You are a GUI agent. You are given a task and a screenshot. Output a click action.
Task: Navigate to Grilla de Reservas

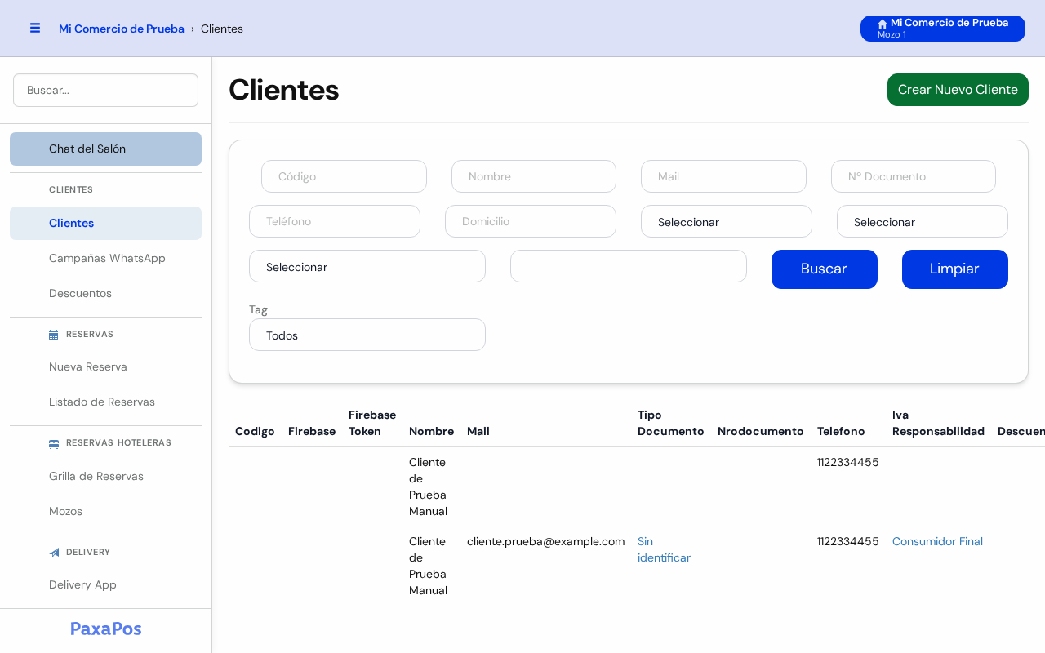coord(105,476)
